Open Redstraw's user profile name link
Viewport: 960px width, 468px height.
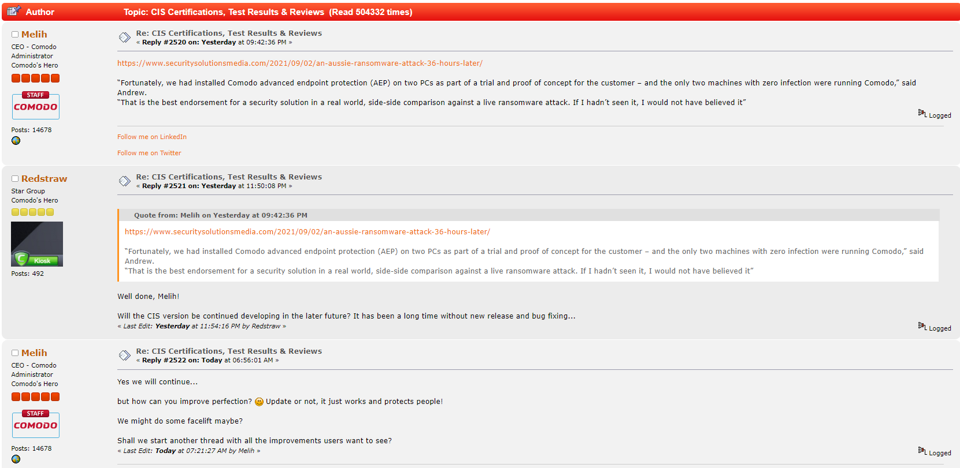(44, 179)
